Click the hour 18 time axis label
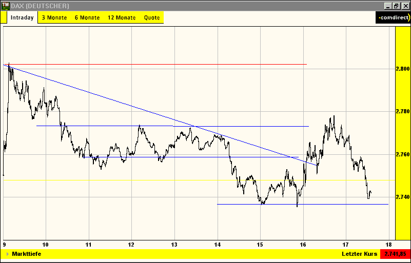Image resolution: width=411 pixels, height=263 pixels. [x=389, y=245]
